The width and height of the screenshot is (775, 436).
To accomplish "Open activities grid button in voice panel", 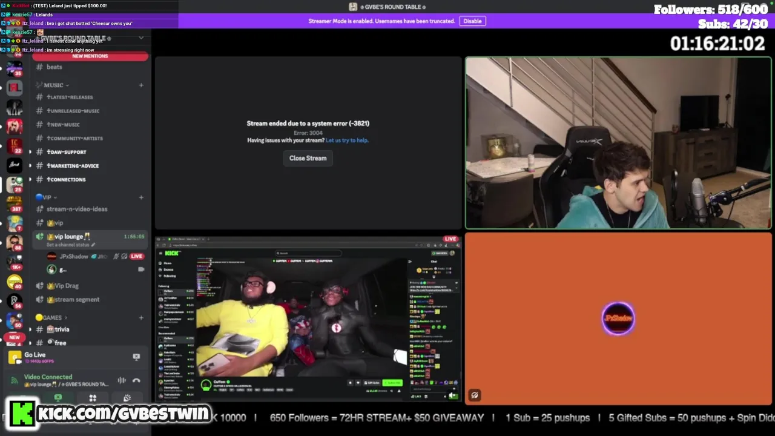I will click(x=93, y=398).
